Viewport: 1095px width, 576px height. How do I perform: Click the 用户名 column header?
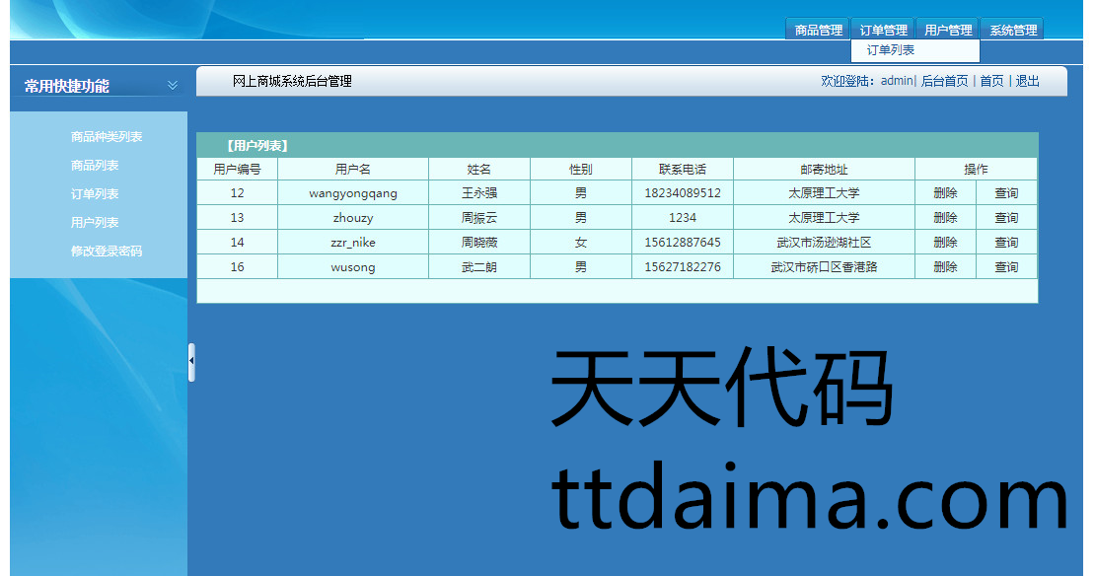352,170
